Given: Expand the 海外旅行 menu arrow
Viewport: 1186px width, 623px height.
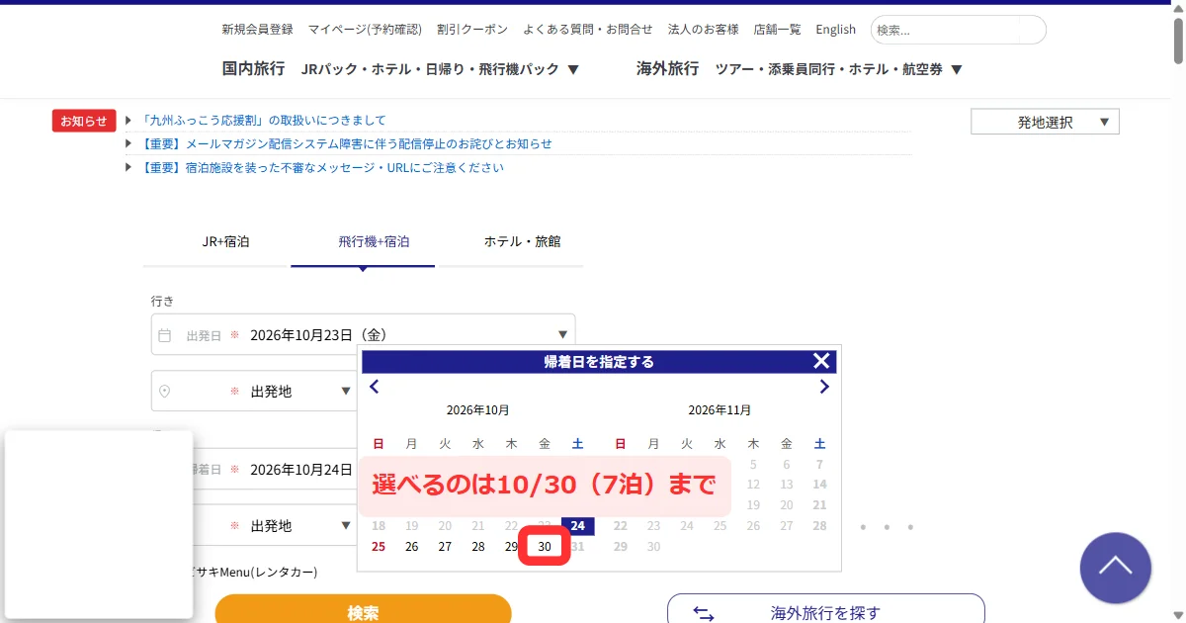Looking at the screenshot, I should pyautogui.click(x=956, y=69).
